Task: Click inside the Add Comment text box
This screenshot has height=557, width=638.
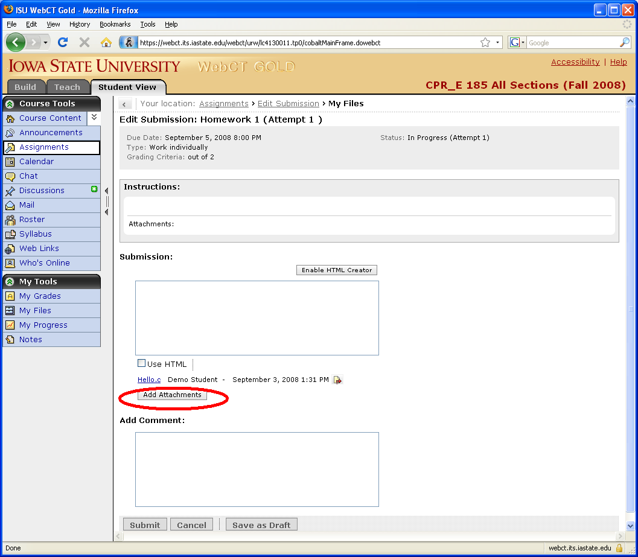Action: (257, 469)
